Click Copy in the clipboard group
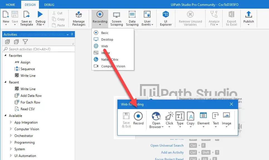The width and height of the screenshot is (269, 160). tap(58, 19)
